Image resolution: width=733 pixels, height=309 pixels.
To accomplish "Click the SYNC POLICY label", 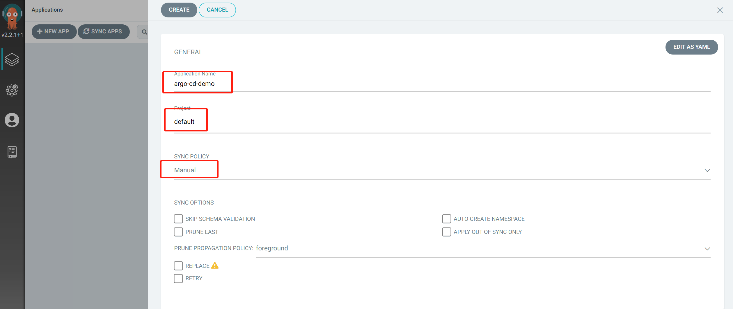I will pos(191,156).
